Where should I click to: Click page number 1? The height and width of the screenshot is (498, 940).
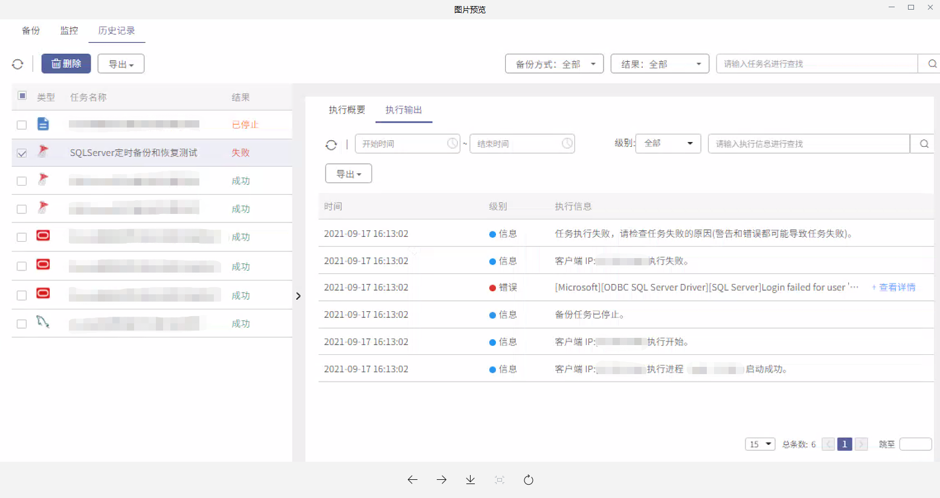845,444
